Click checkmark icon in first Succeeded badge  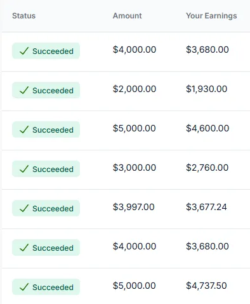tap(24, 51)
